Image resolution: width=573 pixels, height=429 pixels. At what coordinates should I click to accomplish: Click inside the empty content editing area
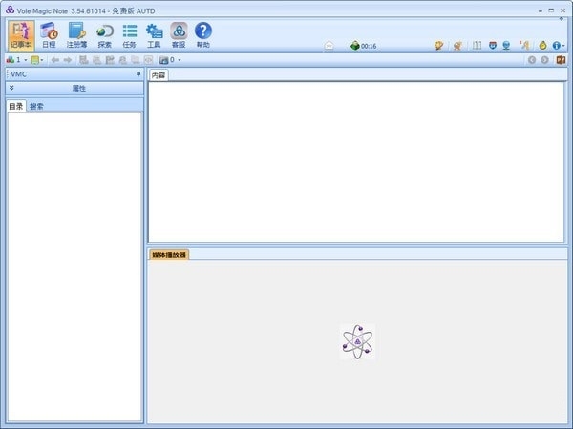pos(356,162)
